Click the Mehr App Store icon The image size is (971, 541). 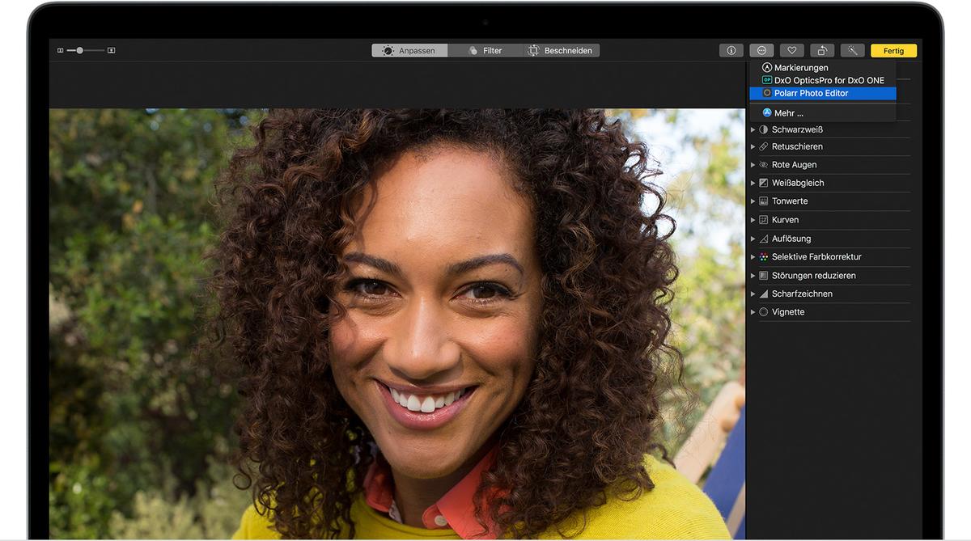click(x=767, y=113)
